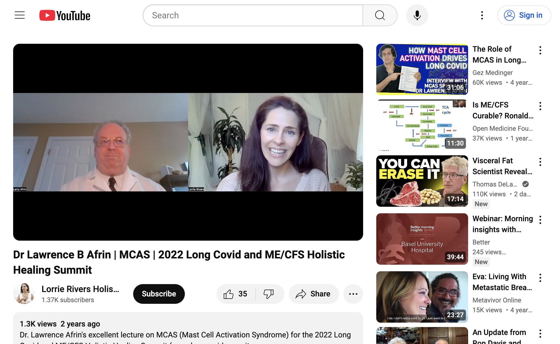
Task: Open options for The Role of MCAS video
Action: point(540,50)
